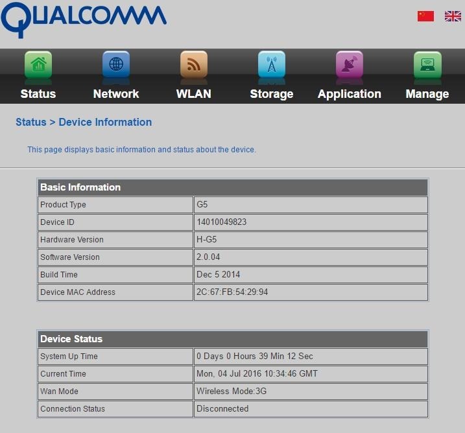Click the Device MAC Address value

tap(232, 292)
